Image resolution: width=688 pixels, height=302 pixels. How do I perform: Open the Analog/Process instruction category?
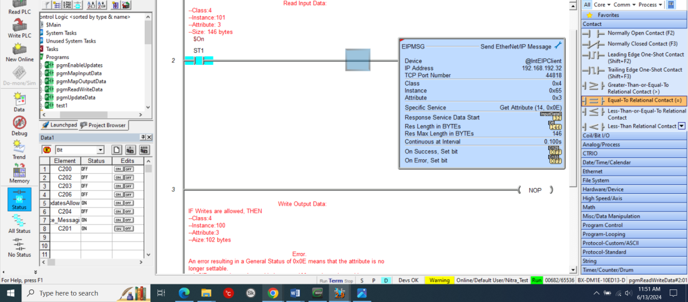tap(634, 144)
